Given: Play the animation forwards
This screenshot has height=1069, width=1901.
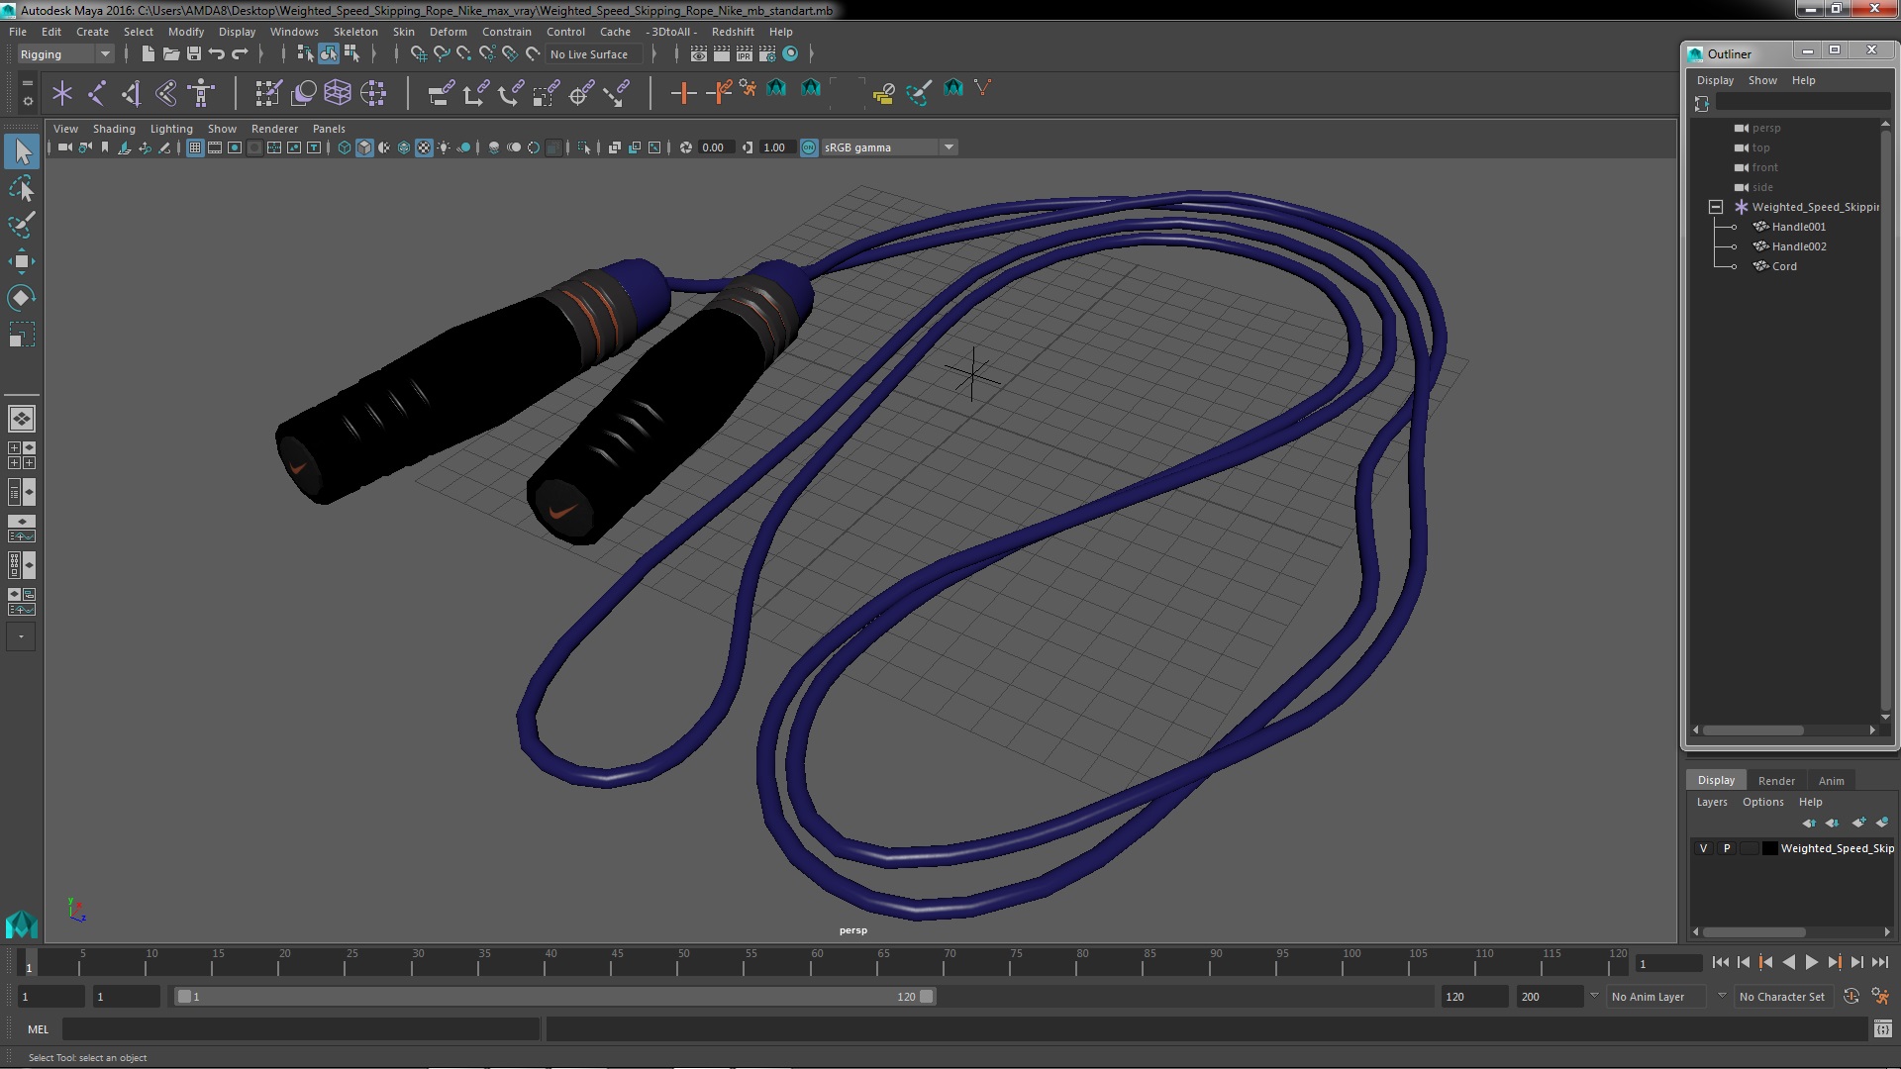Looking at the screenshot, I should point(1812,963).
